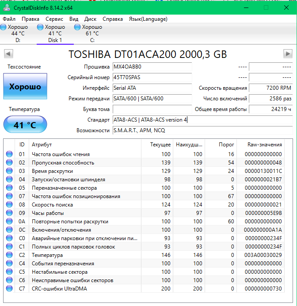
Task: Click the transfer mode field SATA/600 | SATA/600
Action: click(152, 99)
